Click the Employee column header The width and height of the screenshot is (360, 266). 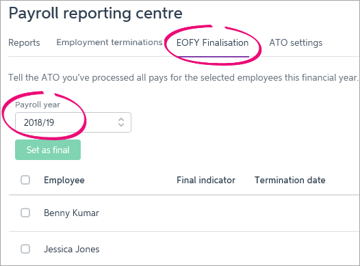coord(64,181)
